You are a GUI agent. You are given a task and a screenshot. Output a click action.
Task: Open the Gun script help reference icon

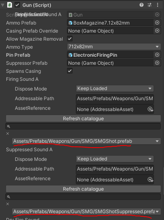(x=142, y=5)
